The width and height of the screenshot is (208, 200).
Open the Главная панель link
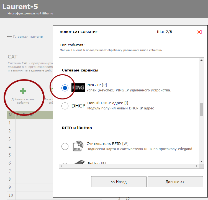28,36
